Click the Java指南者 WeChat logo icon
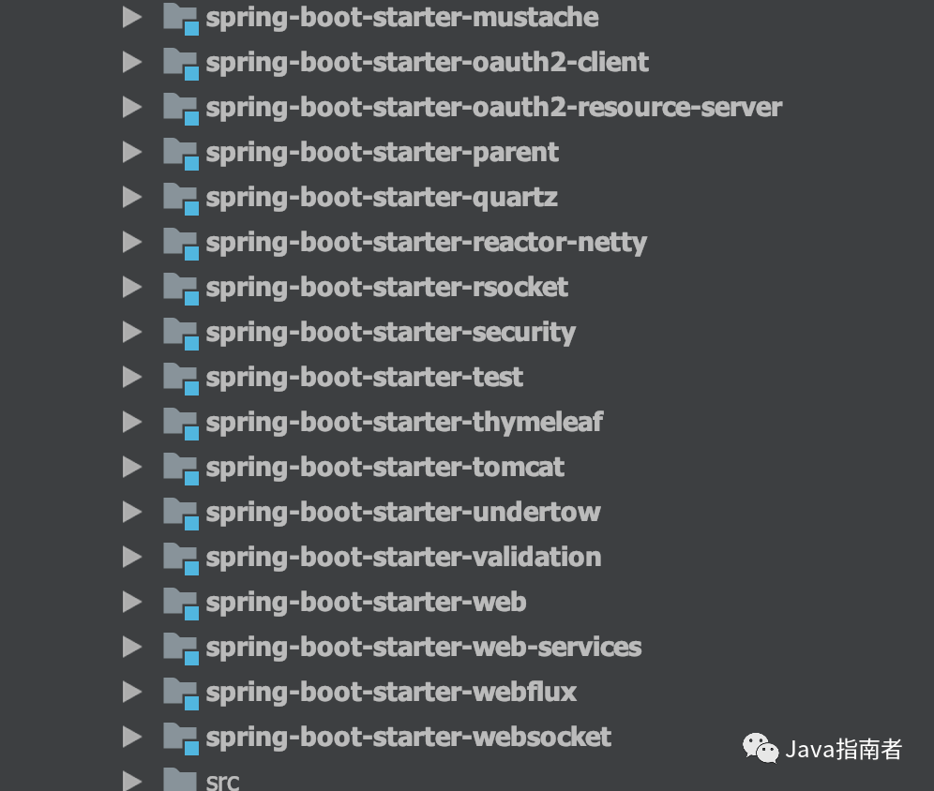 tap(760, 747)
